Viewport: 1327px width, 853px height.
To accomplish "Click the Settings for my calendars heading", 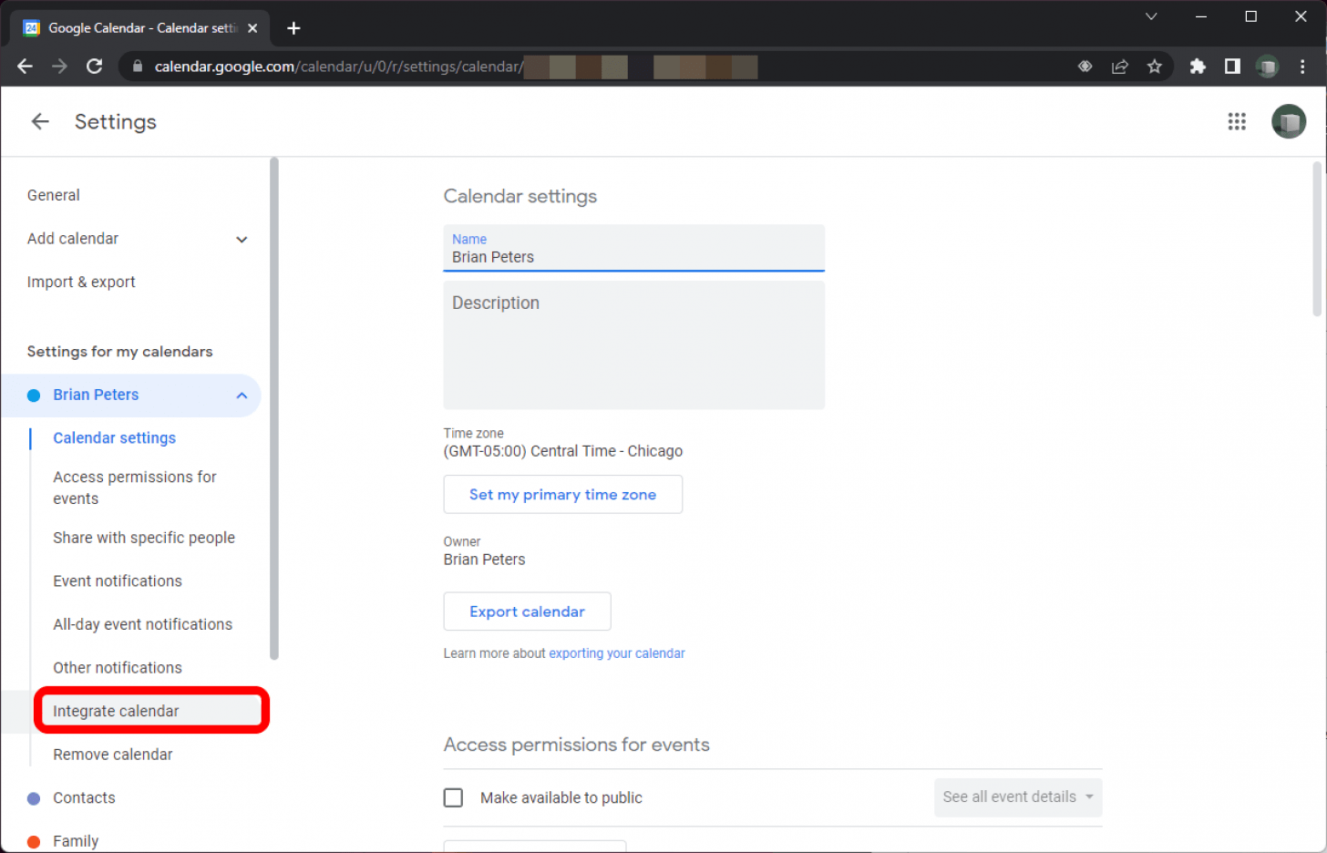I will [x=119, y=352].
